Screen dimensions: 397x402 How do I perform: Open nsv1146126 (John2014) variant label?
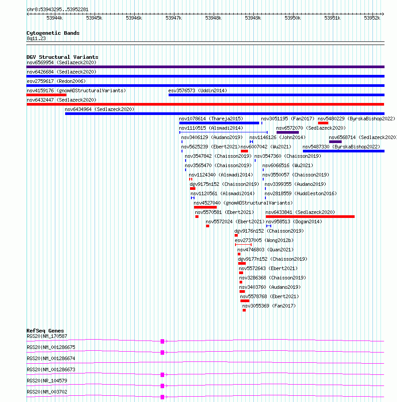tap(277, 137)
